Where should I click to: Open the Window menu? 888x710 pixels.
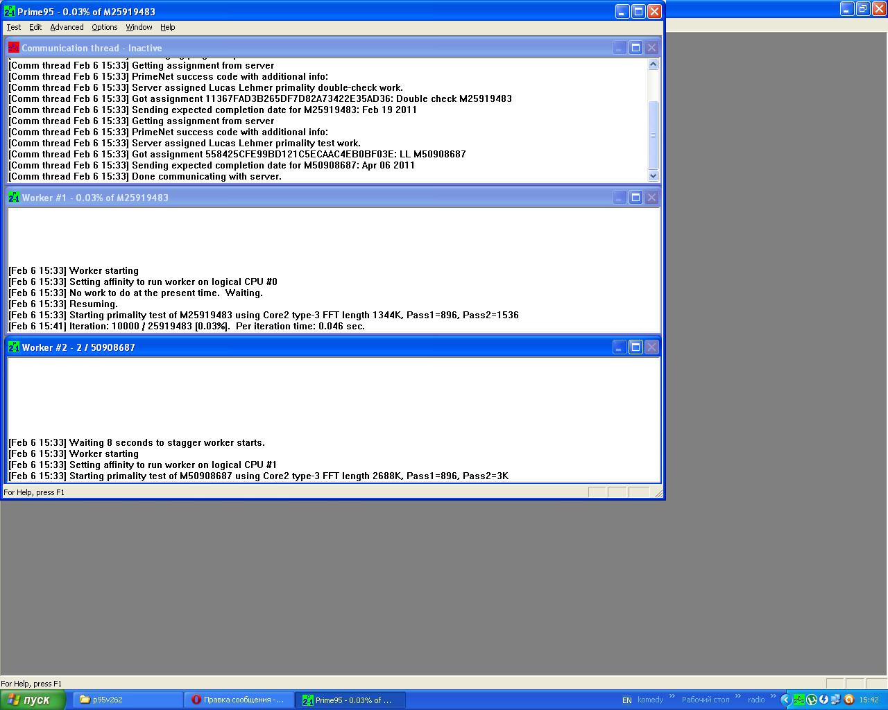(139, 27)
